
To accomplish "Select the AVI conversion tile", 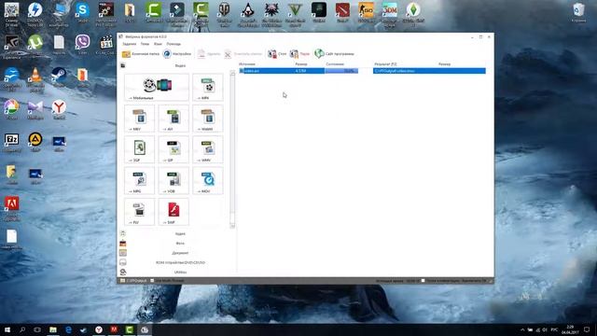I will [174, 119].
